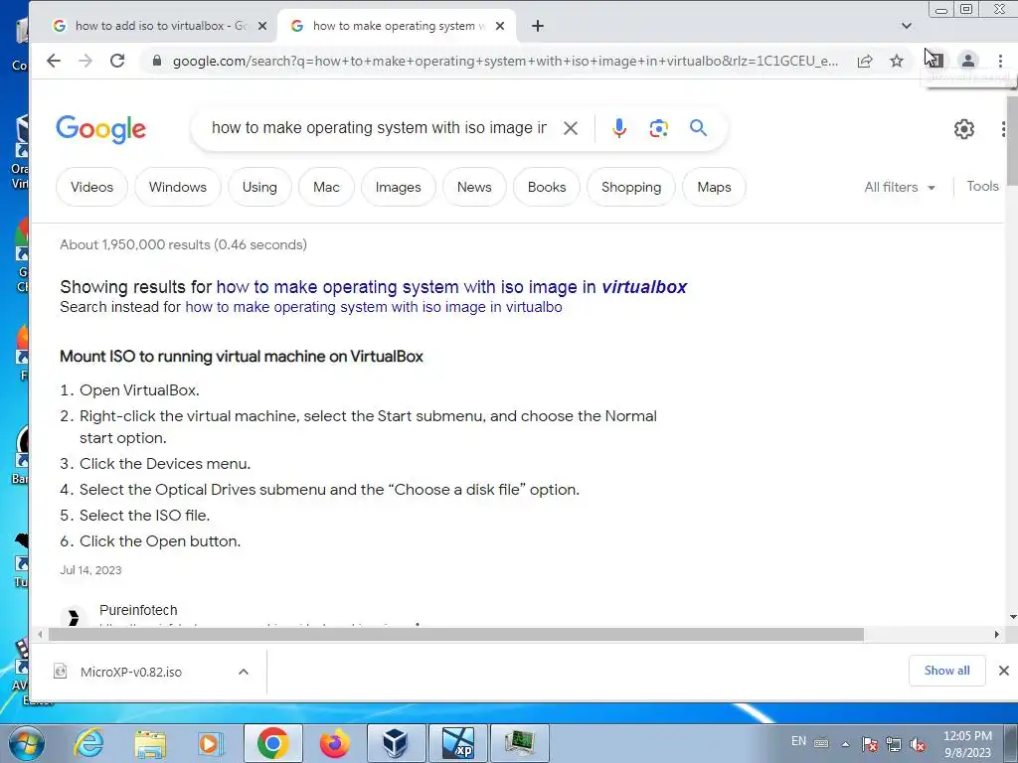Image resolution: width=1018 pixels, height=763 pixels.
Task: Click the horizontal scrollbar thumb
Action: coord(456,634)
